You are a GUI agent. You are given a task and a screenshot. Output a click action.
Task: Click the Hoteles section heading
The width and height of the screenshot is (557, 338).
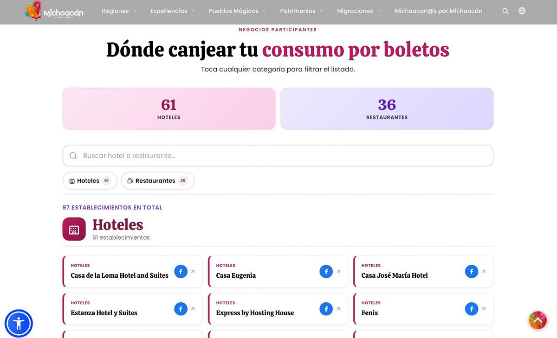(118, 225)
